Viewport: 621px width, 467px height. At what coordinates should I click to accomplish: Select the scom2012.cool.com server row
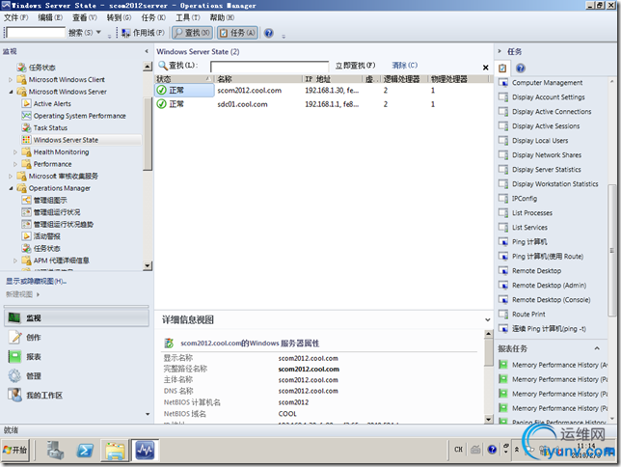tap(323, 91)
